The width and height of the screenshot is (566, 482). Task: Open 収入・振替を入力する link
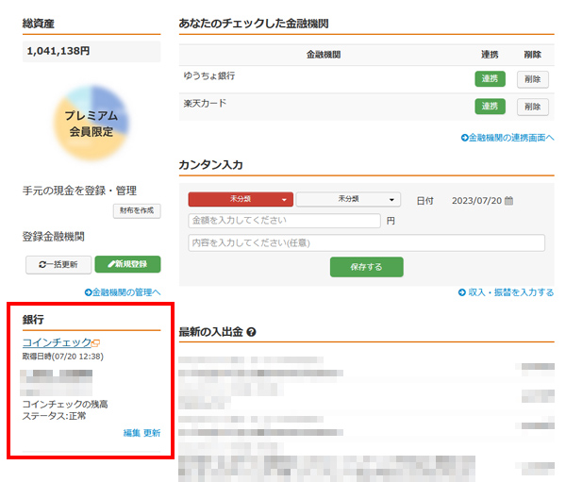[506, 292]
